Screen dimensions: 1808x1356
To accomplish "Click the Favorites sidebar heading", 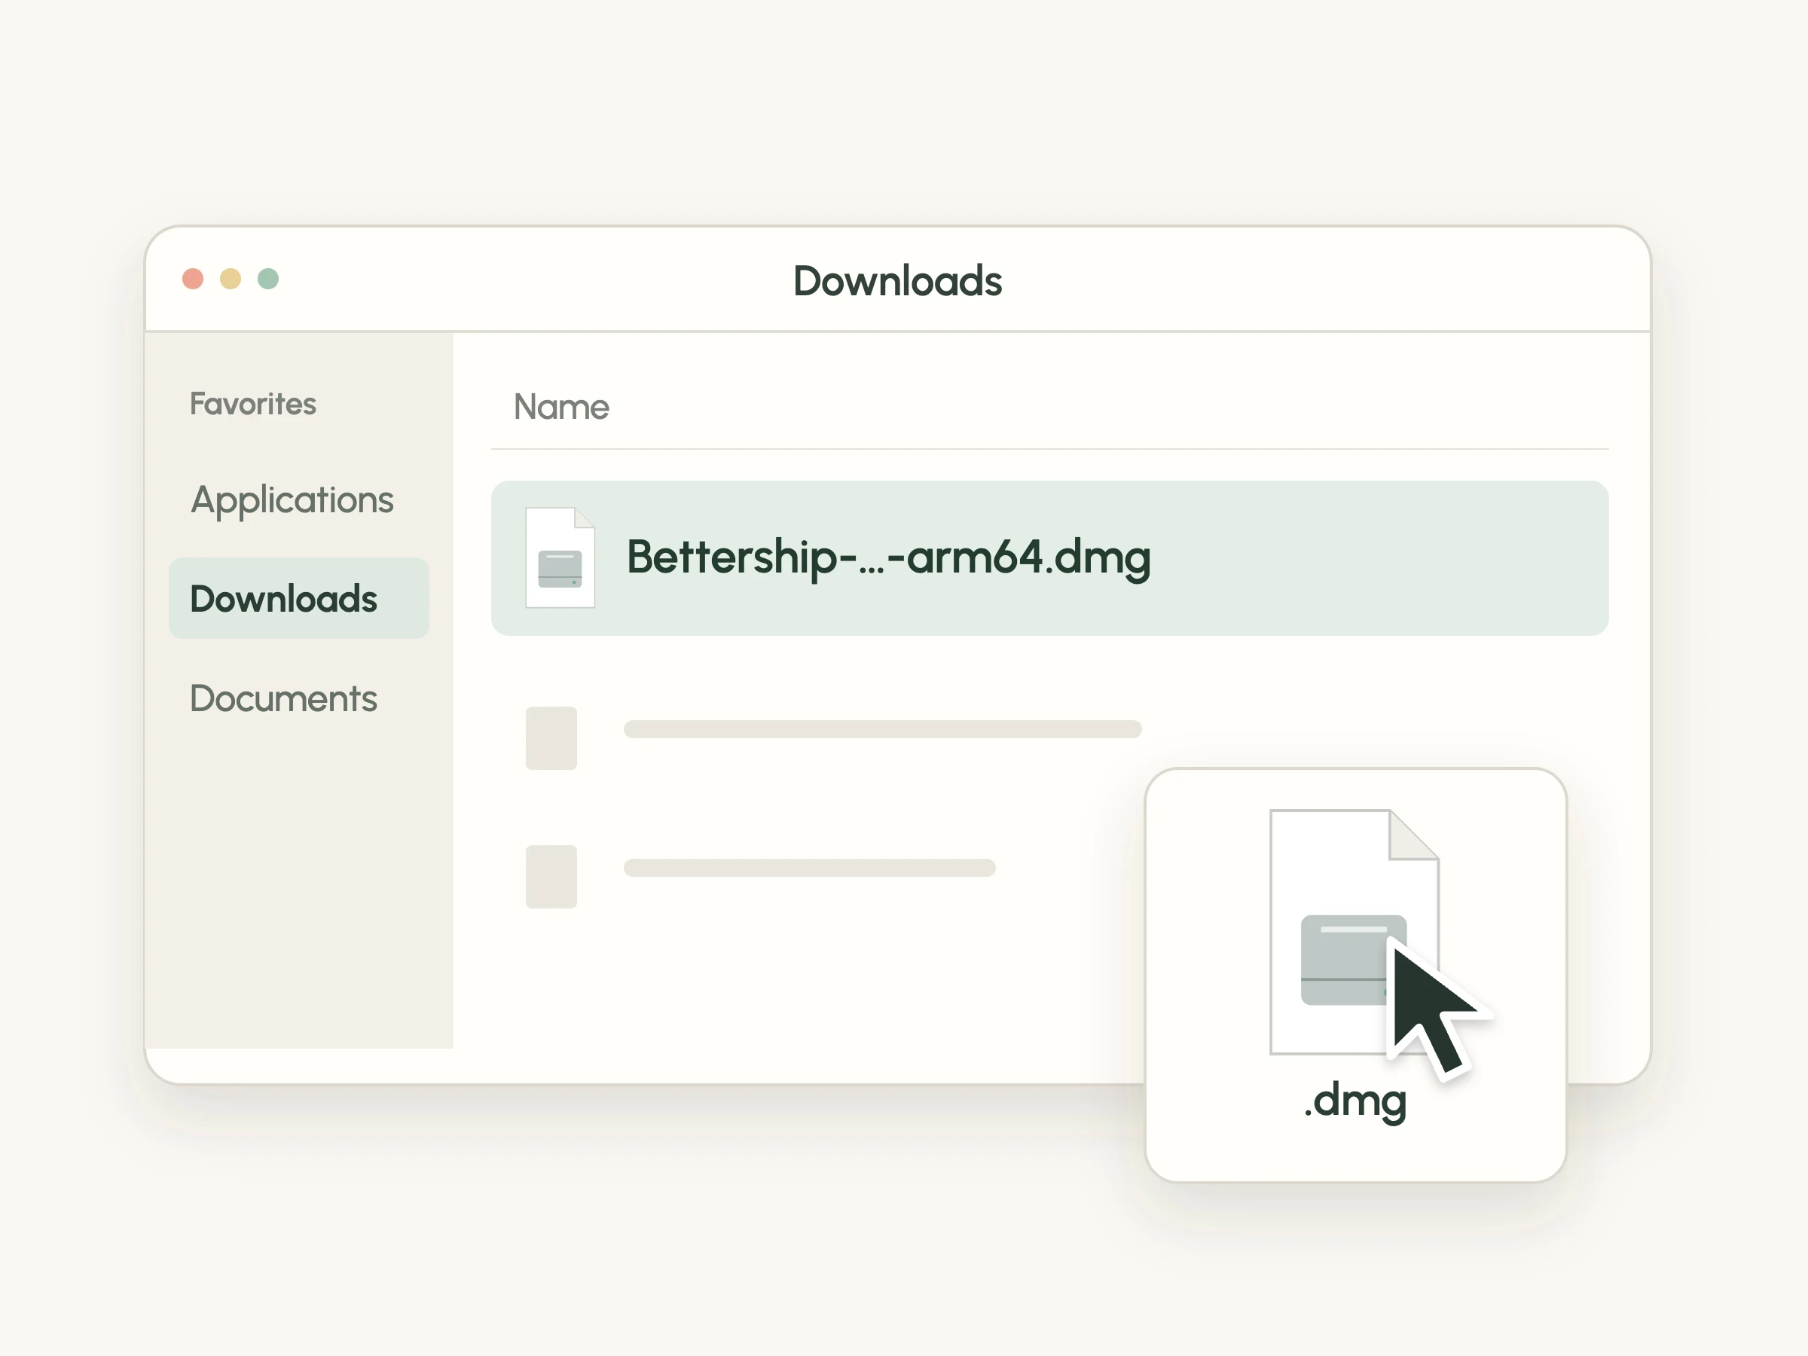I will click(252, 404).
